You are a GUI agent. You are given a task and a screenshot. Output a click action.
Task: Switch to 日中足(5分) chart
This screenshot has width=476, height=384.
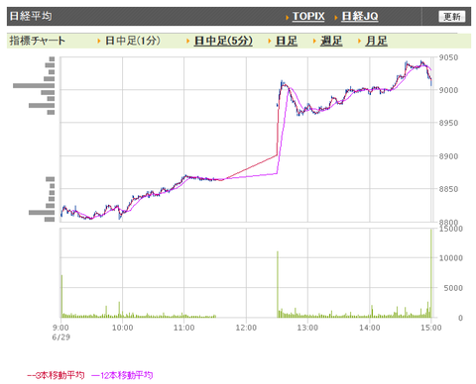coord(223,41)
